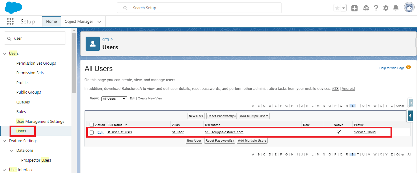This screenshot has width=417, height=173.
Task: Click Other in the top alphabet bar
Action: coord(400,106)
